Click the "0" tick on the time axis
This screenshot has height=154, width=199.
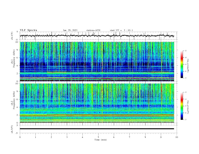tap(20, 137)
